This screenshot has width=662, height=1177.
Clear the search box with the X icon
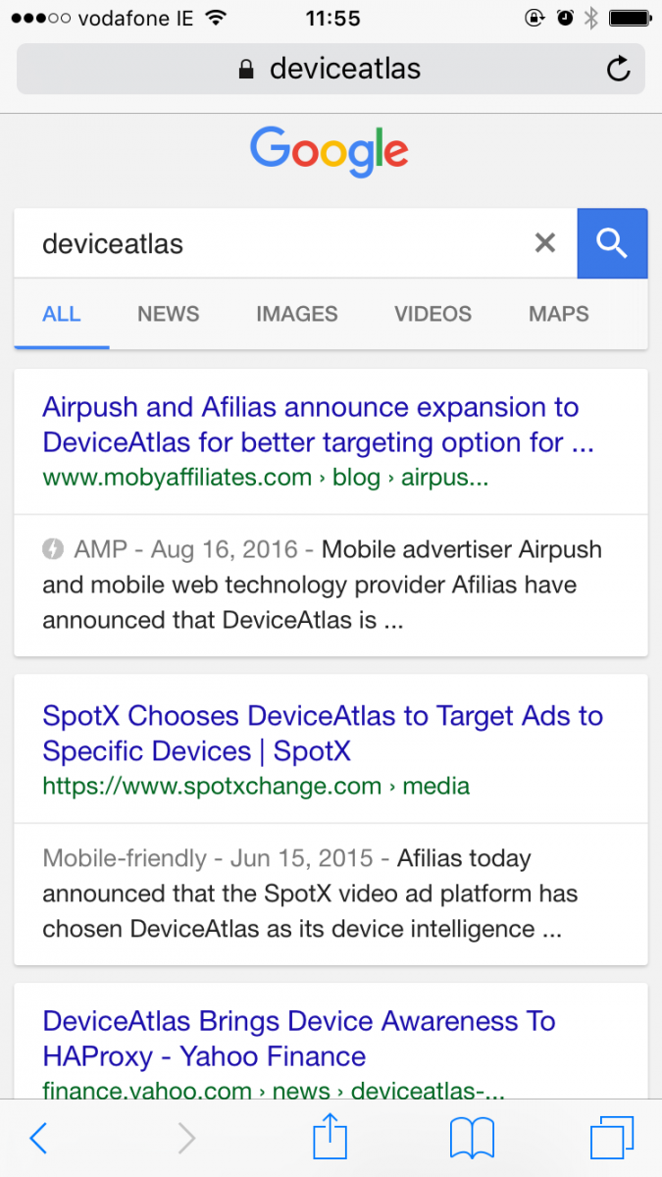[x=545, y=243]
